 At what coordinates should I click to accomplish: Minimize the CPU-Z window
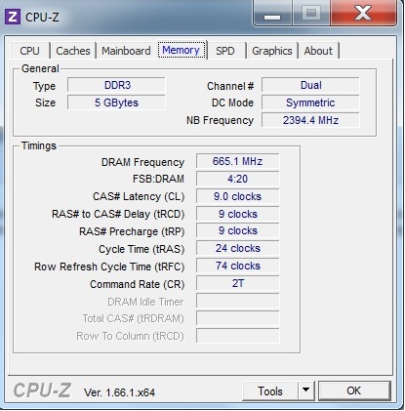[272, 14]
